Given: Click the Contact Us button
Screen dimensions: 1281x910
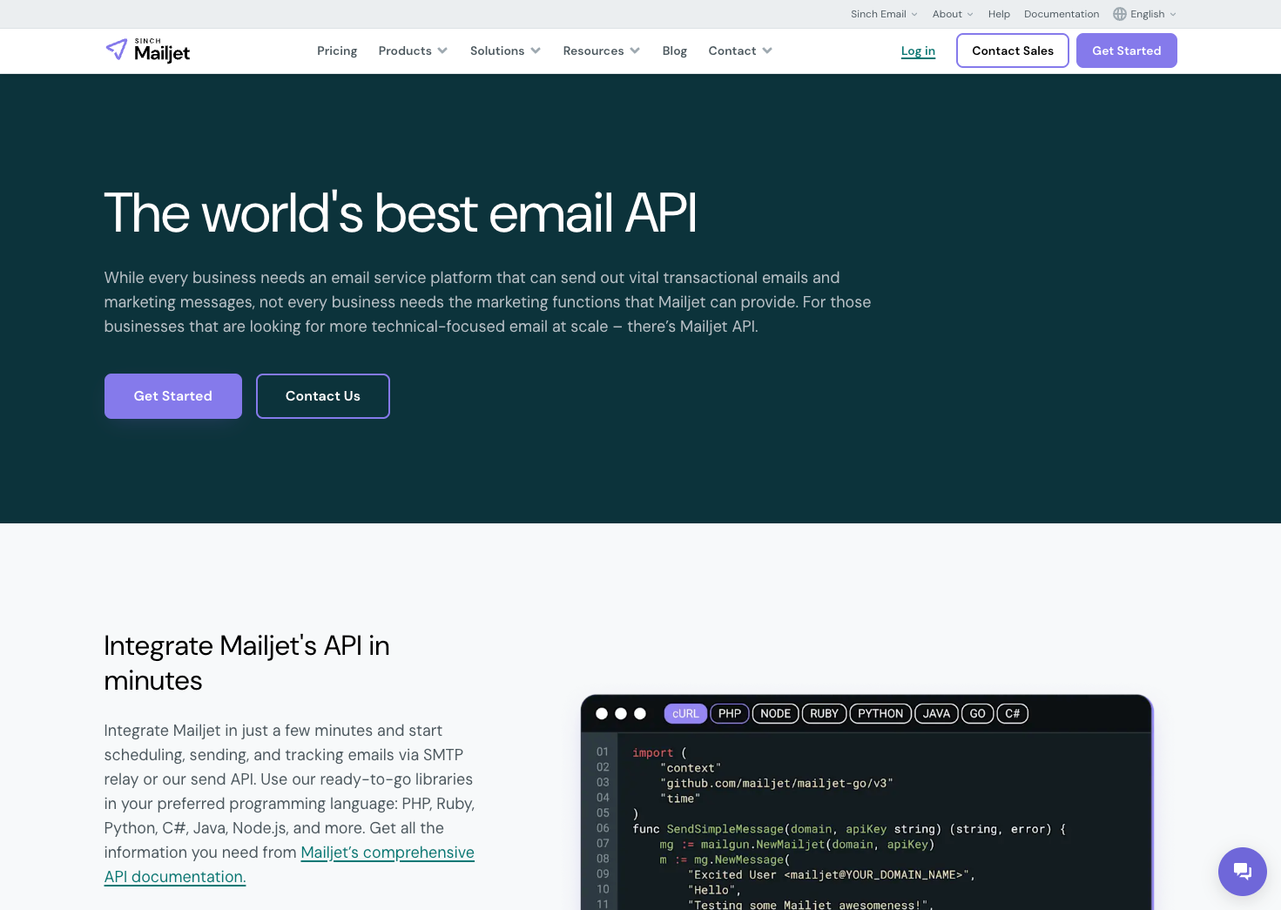Looking at the screenshot, I should (x=322, y=396).
